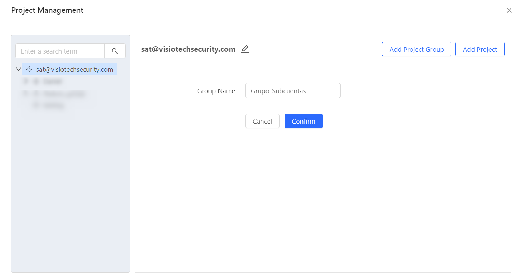Focus the Group Name text field
Image resolution: width=522 pixels, height=280 pixels.
tap(293, 90)
